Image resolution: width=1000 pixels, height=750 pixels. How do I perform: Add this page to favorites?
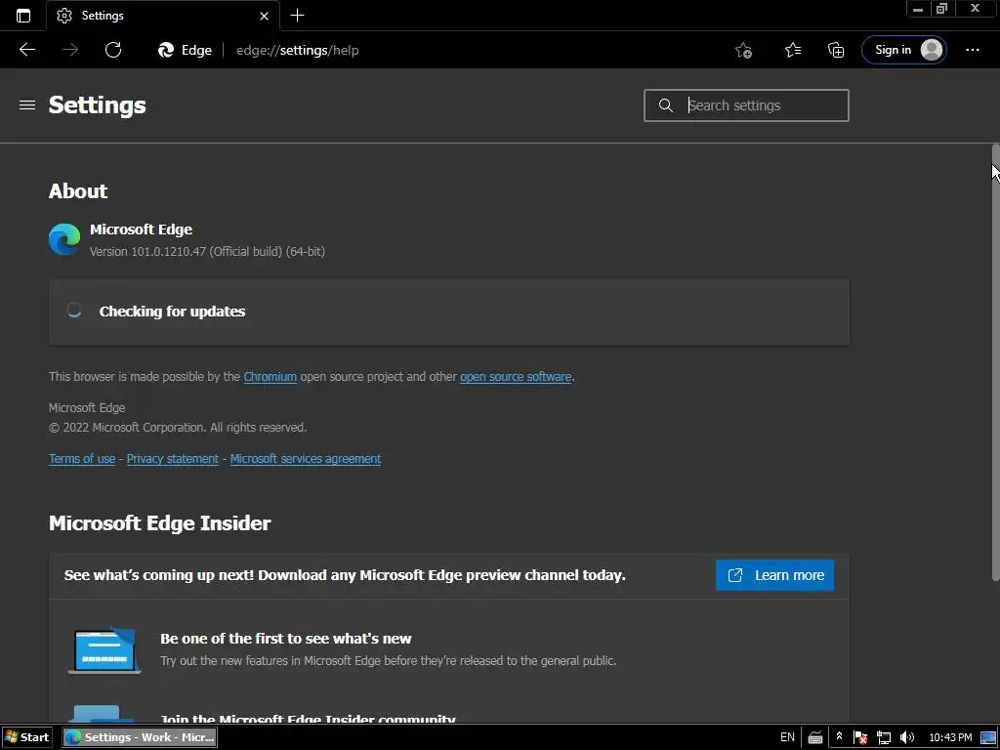pyautogui.click(x=743, y=50)
